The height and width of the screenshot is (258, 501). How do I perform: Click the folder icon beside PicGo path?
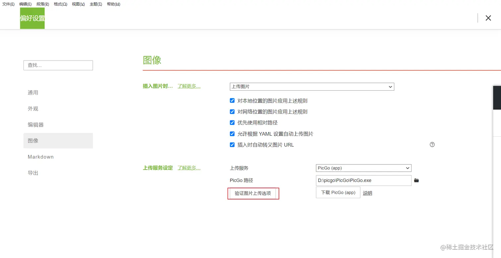[417, 180]
